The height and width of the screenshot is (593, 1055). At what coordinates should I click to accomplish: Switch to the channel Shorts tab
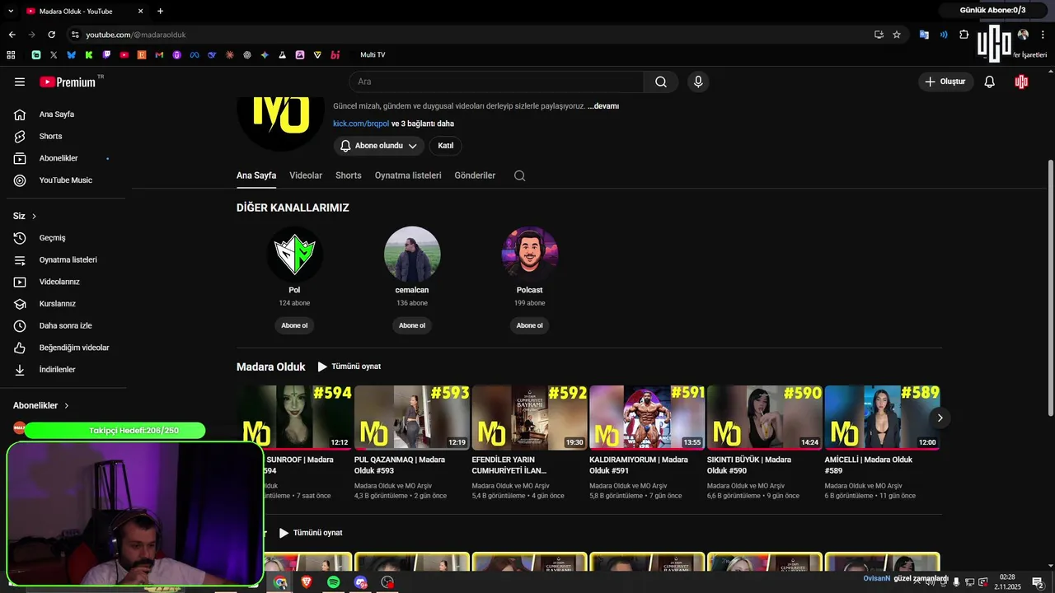click(x=349, y=175)
